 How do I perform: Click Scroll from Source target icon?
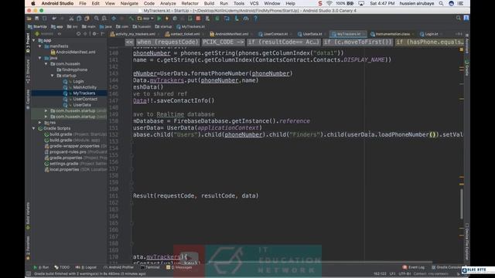tap(78, 34)
